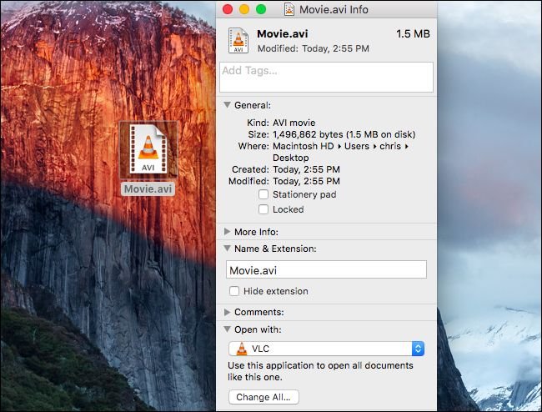Select the Movie.avi file icon on the desktop
542x412 pixels.
pyautogui.click(x=148, y=149)
